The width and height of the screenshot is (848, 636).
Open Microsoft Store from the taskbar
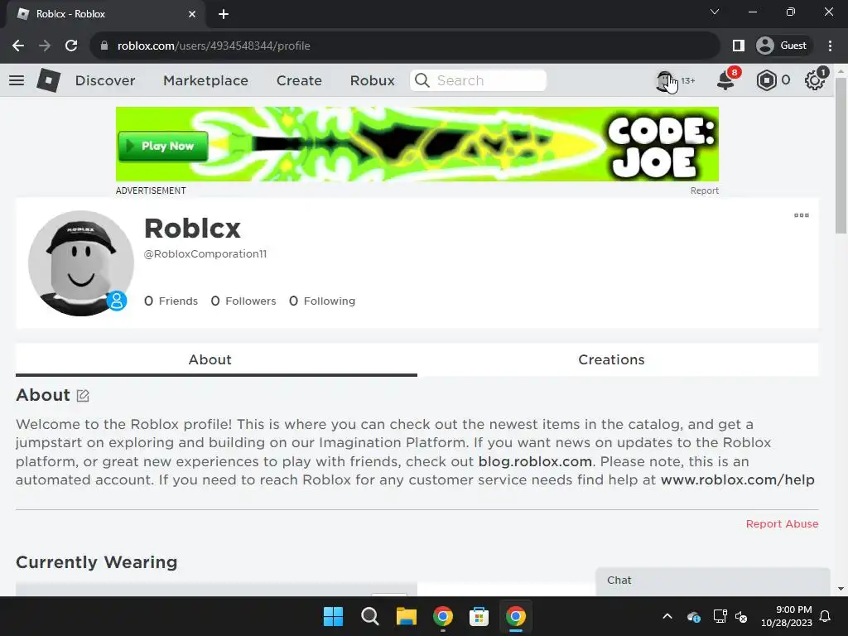479,616
